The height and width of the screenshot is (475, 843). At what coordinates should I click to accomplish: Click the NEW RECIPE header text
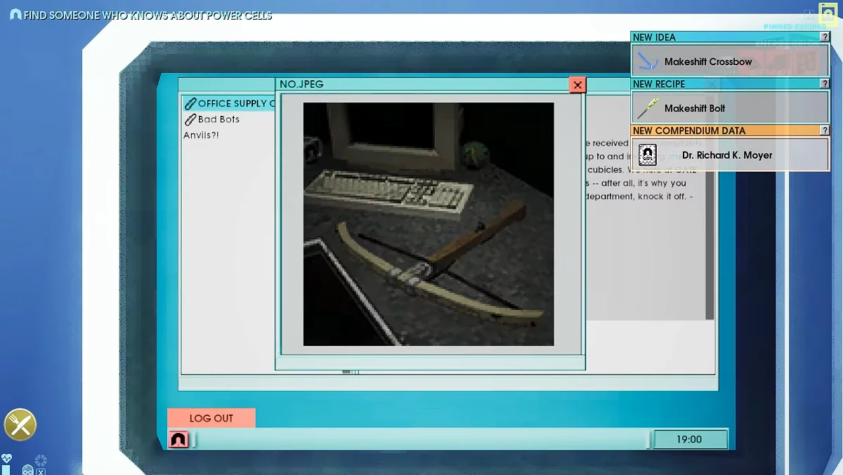pos(659,83)
